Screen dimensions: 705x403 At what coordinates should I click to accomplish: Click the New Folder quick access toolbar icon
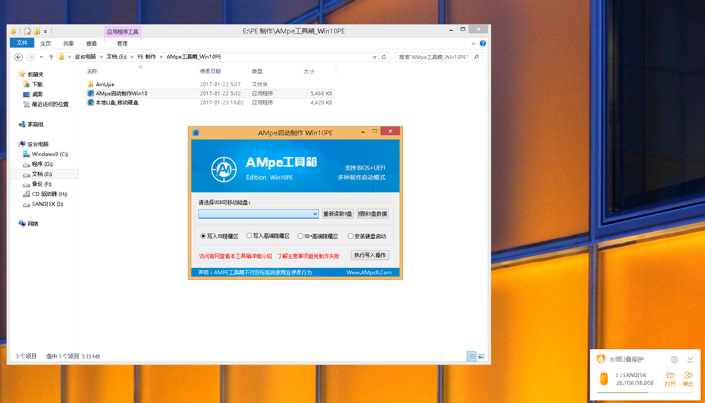[37, 31]
